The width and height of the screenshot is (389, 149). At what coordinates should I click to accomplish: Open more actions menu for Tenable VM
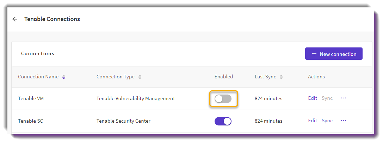343,98
